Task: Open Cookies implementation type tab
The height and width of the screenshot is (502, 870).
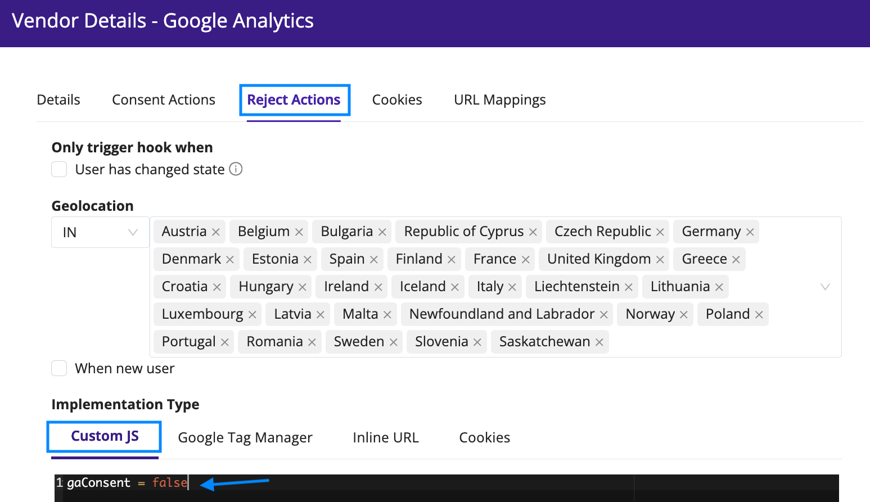Action: (x=485, y=437)
